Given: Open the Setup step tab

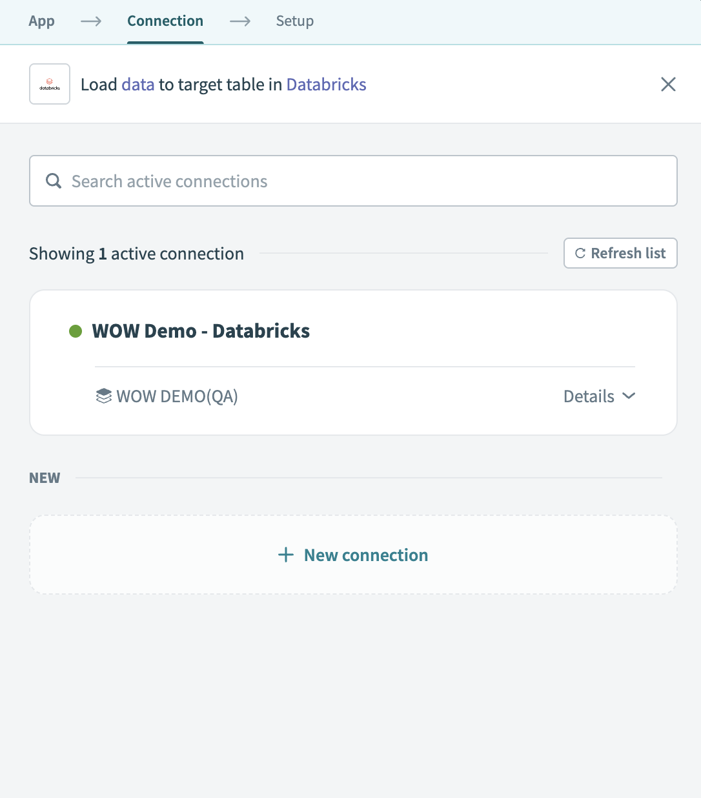Looking at the screenshot, I should (x=294, y=21).
